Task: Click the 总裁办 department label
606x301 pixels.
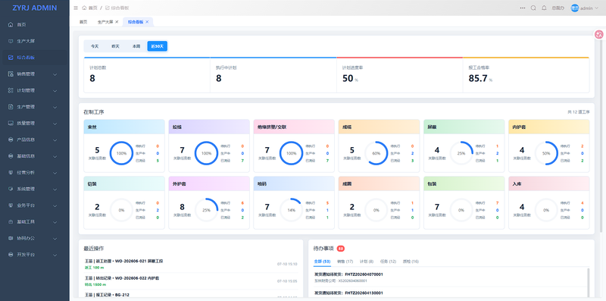Action: 558,8
